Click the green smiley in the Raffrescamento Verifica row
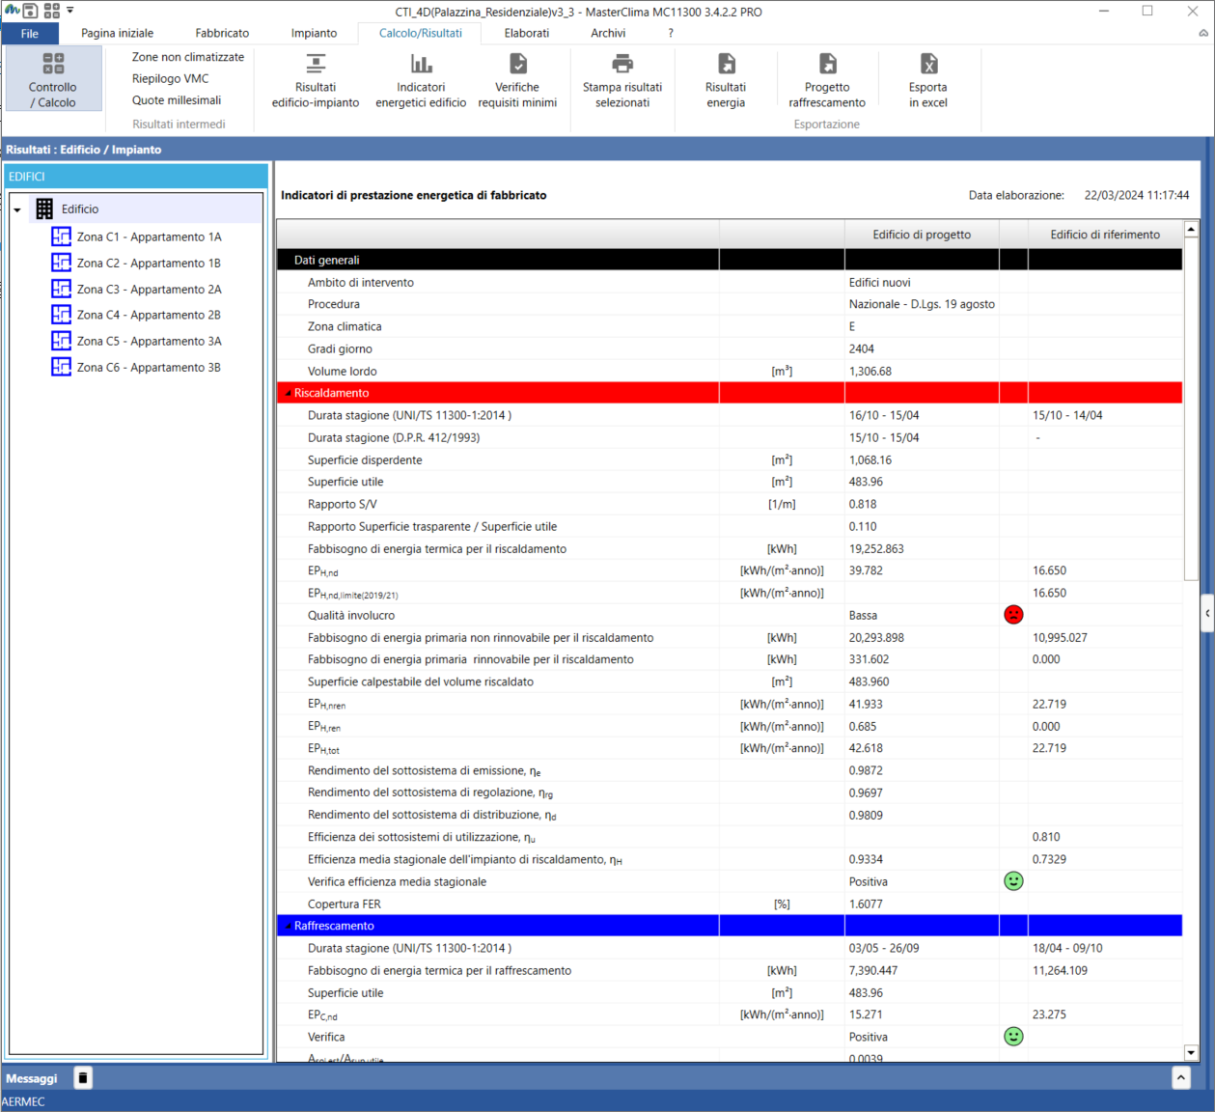This screenshot has height=1112, width=1215. point(1013,1037)
